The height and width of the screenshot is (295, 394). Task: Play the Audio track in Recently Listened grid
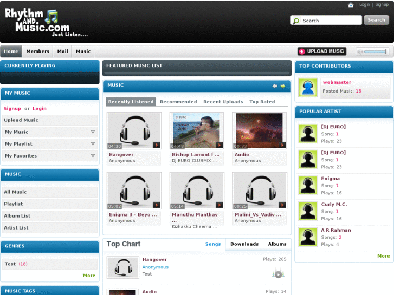coord(282,145)
